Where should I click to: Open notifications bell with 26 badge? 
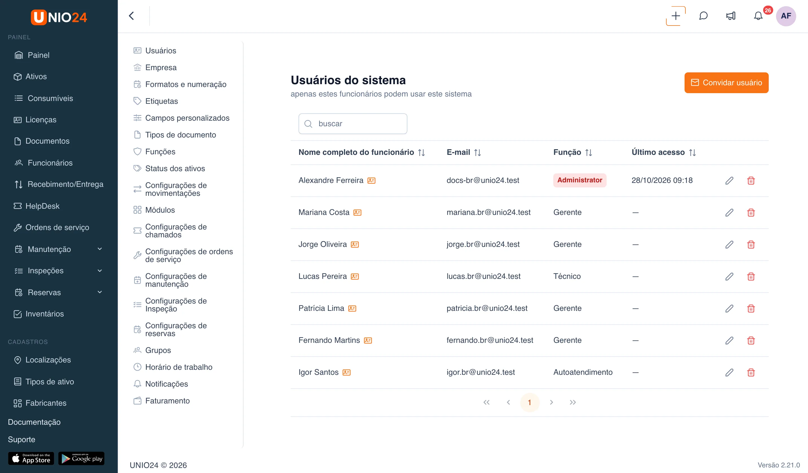click(x=758, y=16)
